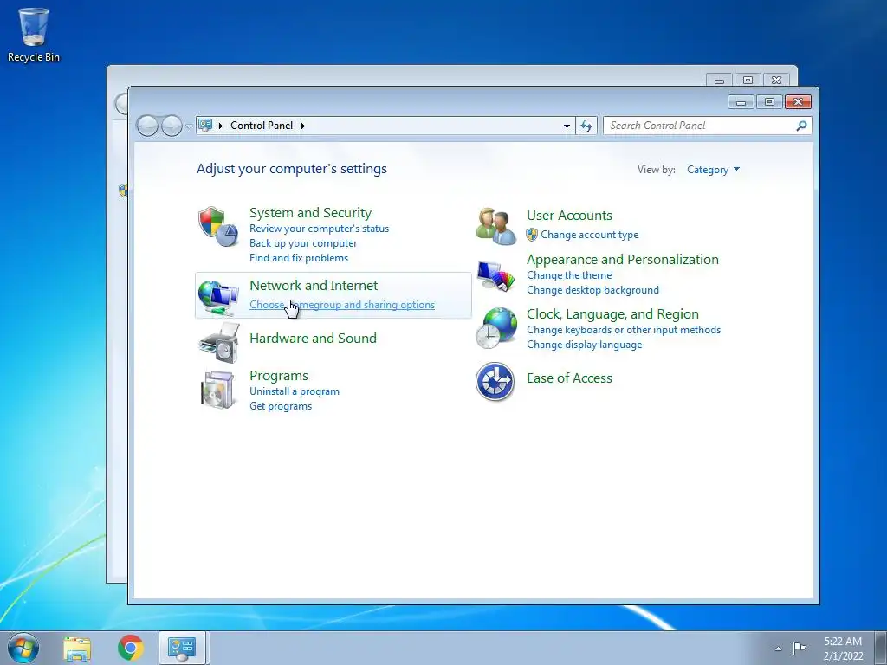Click the Control Panel taskbar button

(182, 648)
